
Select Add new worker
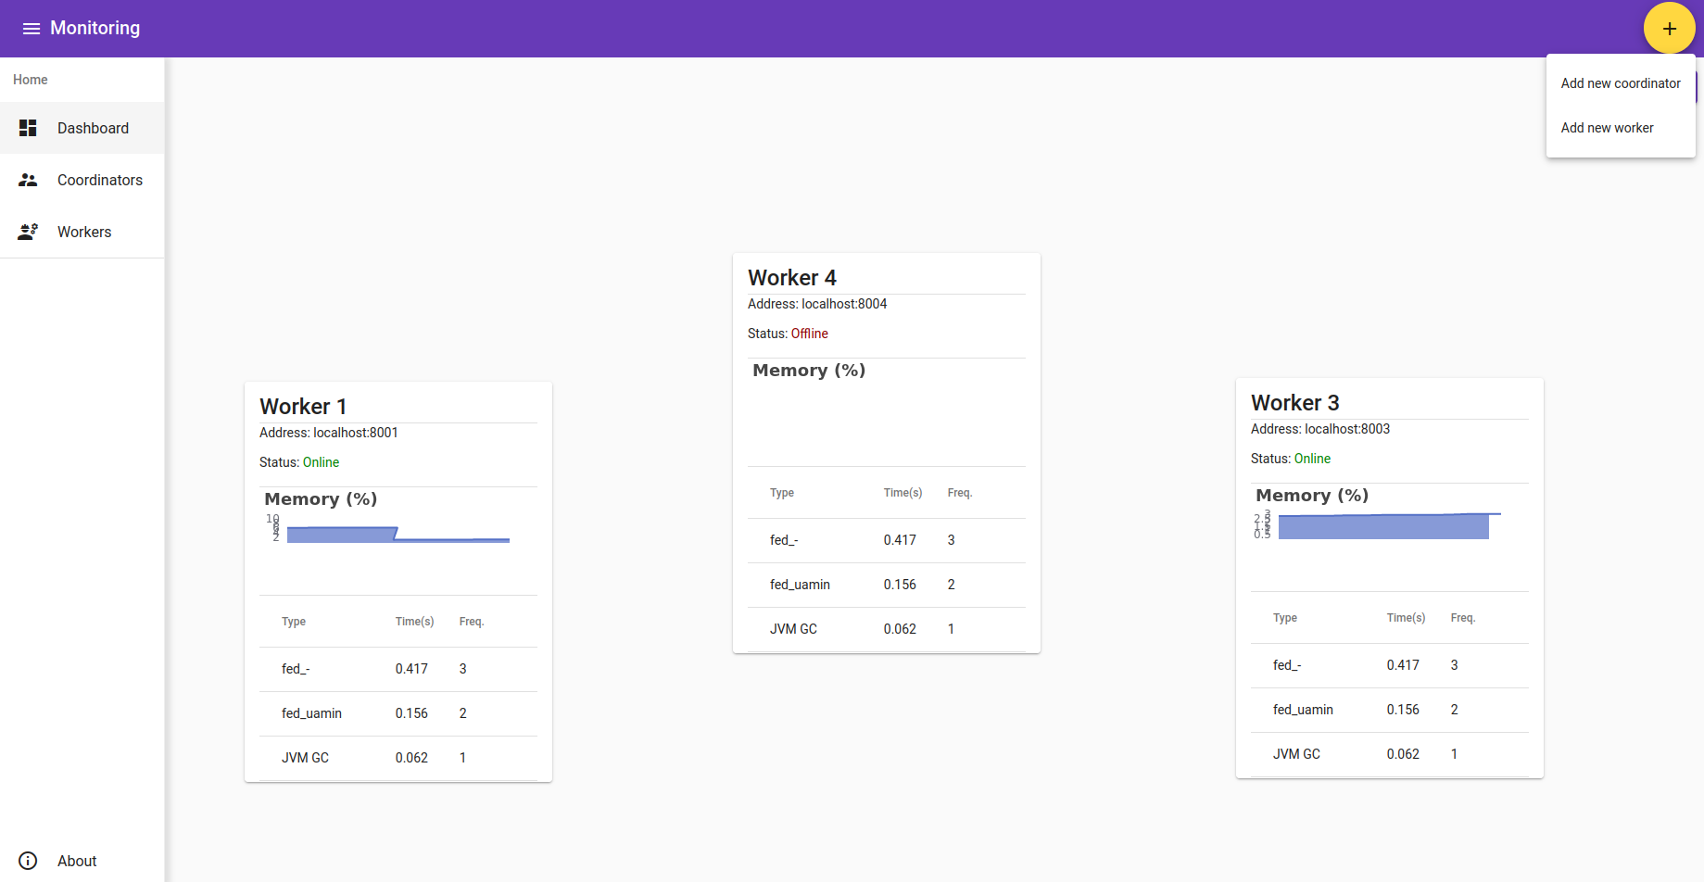(x=1621, y=128)
